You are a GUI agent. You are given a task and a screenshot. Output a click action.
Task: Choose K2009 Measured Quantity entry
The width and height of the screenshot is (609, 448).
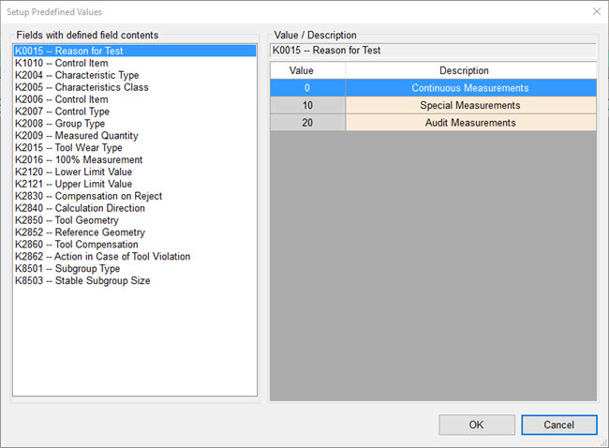(76, 136)
